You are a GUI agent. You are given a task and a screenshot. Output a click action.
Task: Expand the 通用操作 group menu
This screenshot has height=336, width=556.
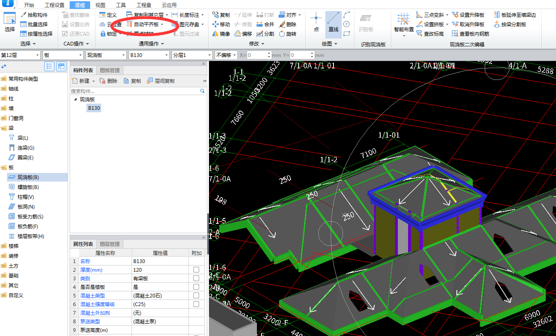(x=151, y=43)
